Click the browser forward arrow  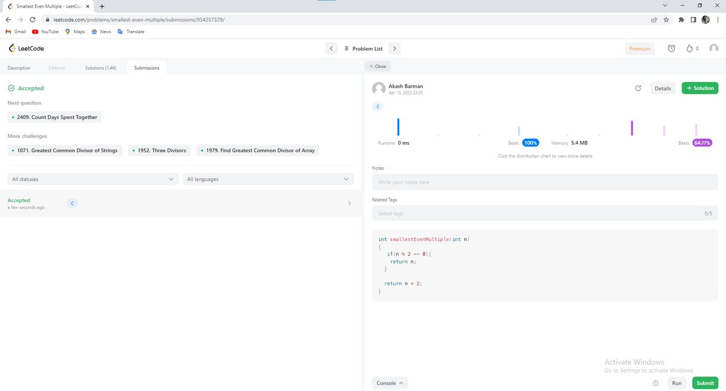(x=21, y=19)
